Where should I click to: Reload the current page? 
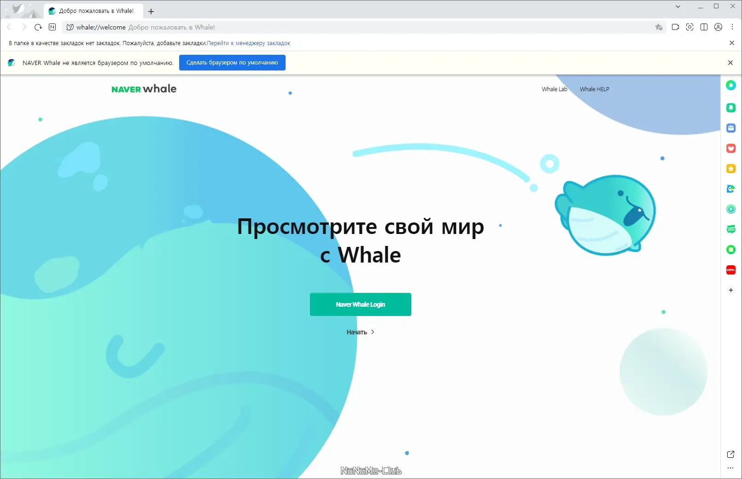tap(38, 27)
